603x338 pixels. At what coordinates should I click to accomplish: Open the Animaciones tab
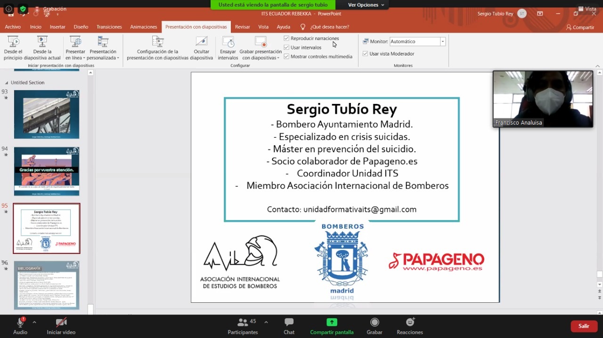coord(144,27)
